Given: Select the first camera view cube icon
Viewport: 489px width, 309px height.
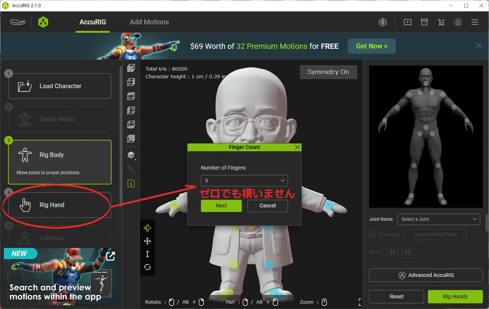Looking at the screenshot, I should point(131,68).
